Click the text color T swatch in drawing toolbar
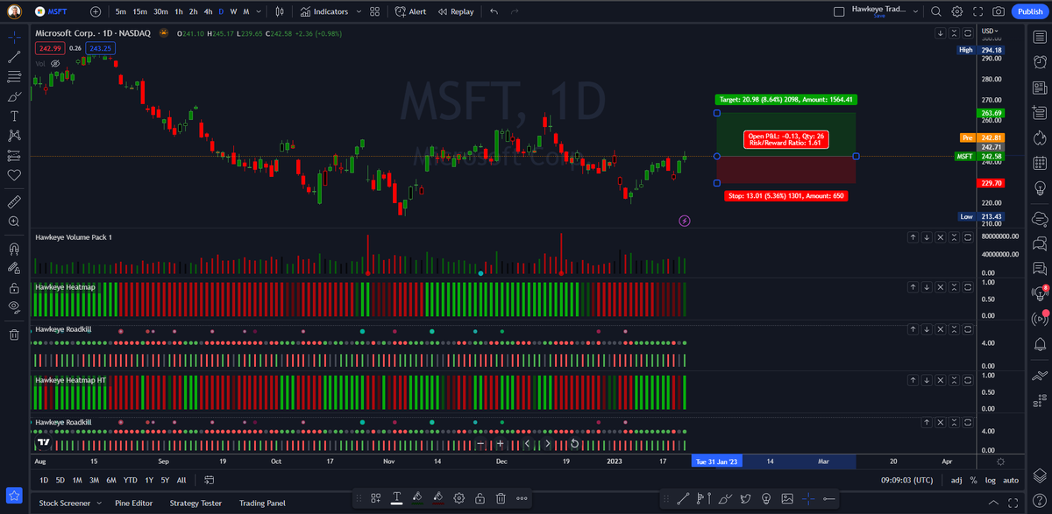Screen dimensions: 1052x514 [396, 498]
